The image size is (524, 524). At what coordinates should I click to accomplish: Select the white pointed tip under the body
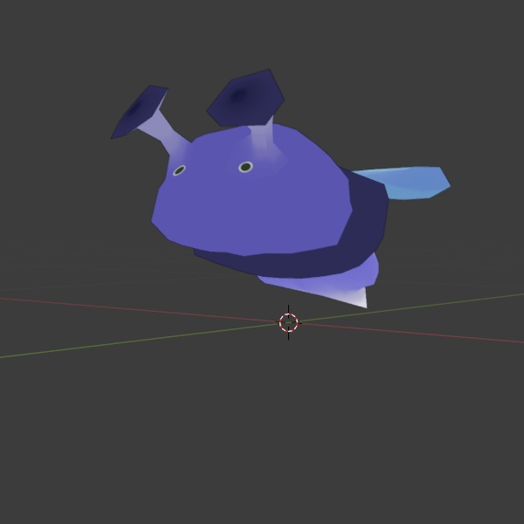(355, 298)
